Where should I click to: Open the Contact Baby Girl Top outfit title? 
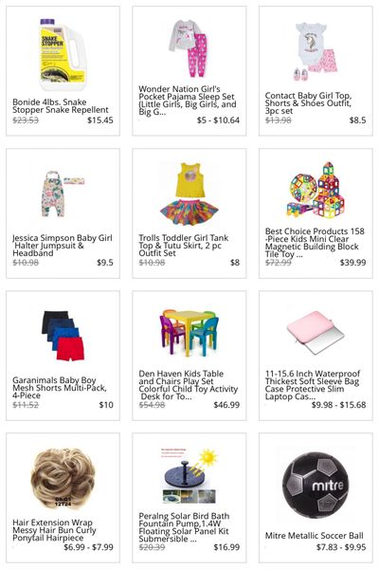pyautogui.click(x=308, y=103)
